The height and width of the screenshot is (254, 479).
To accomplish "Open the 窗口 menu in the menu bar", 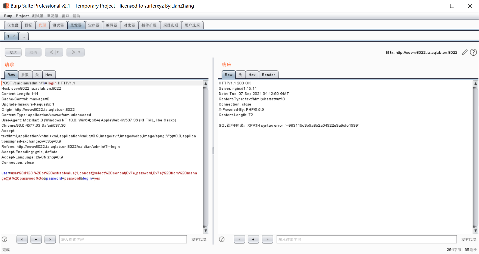I will coord(65,16).
